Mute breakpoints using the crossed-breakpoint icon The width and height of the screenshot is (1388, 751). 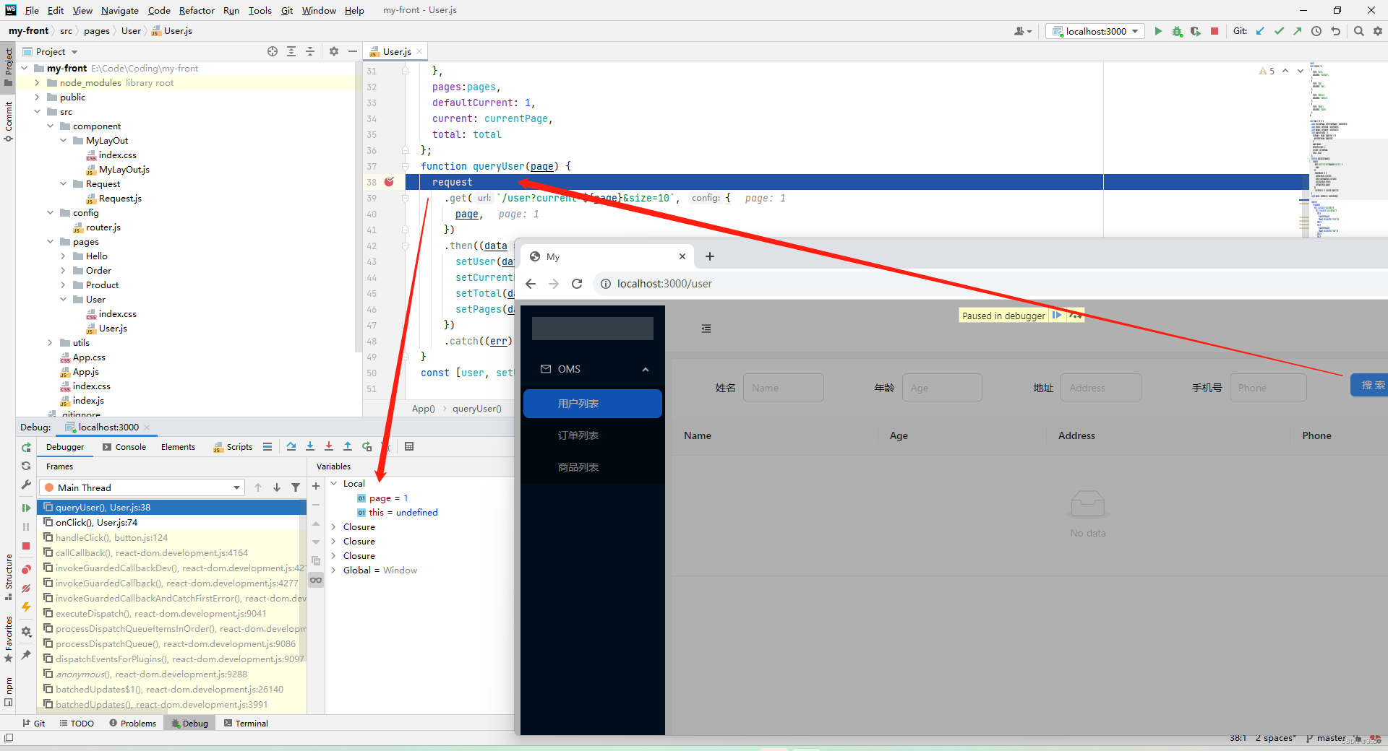(26, 589)
